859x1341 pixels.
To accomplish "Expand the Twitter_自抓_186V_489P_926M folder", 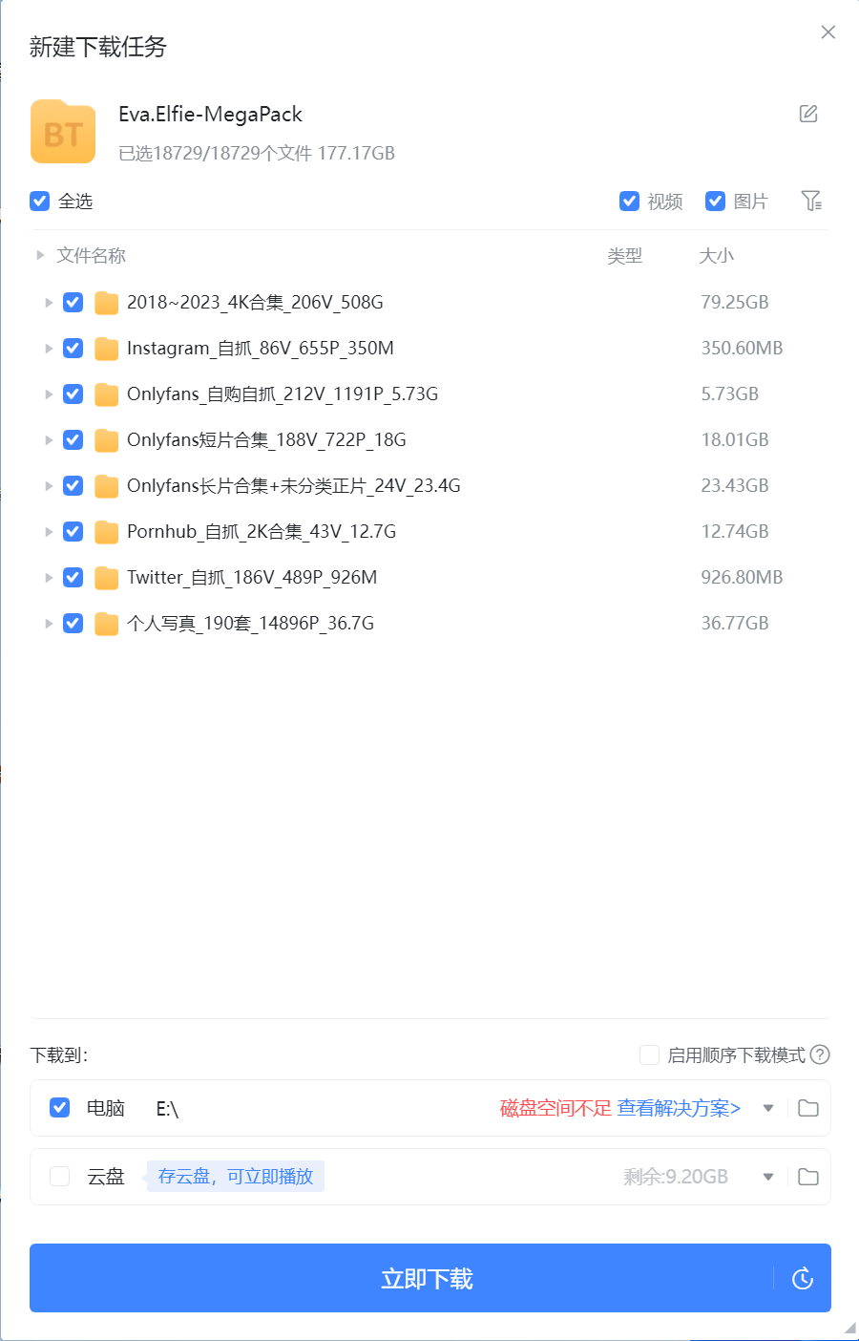I will click(x=49, y=577).
